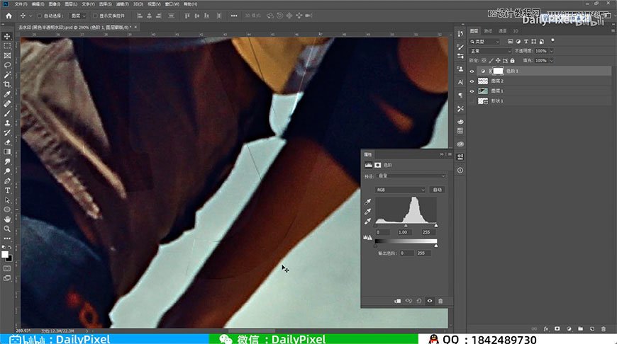Open the more options ellipsis in options bar
617x344 pixels.
[234, 16]
